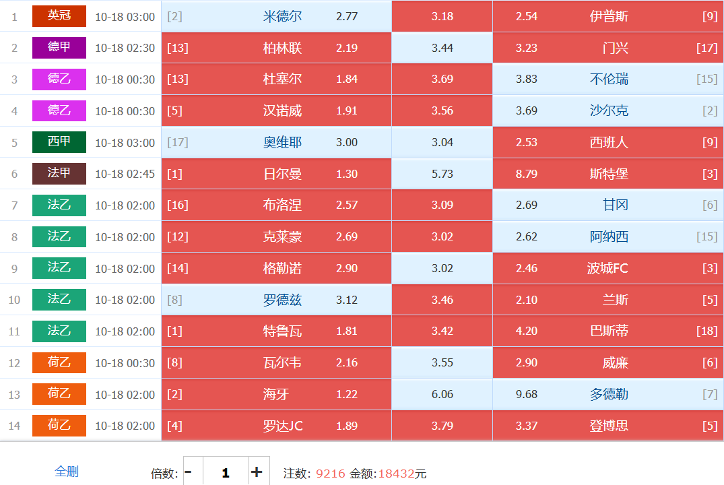Pick 奥维耶 home win odds 3.00

(276, 142)
